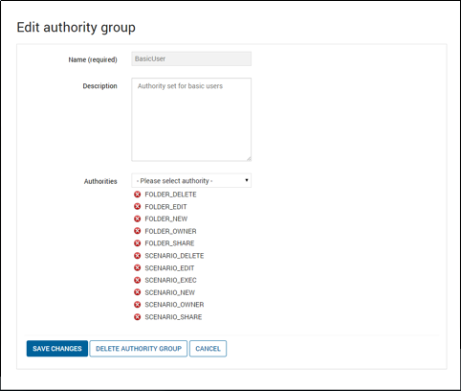
Task: Cancel editing the authority group
Action: click(208, 349)
